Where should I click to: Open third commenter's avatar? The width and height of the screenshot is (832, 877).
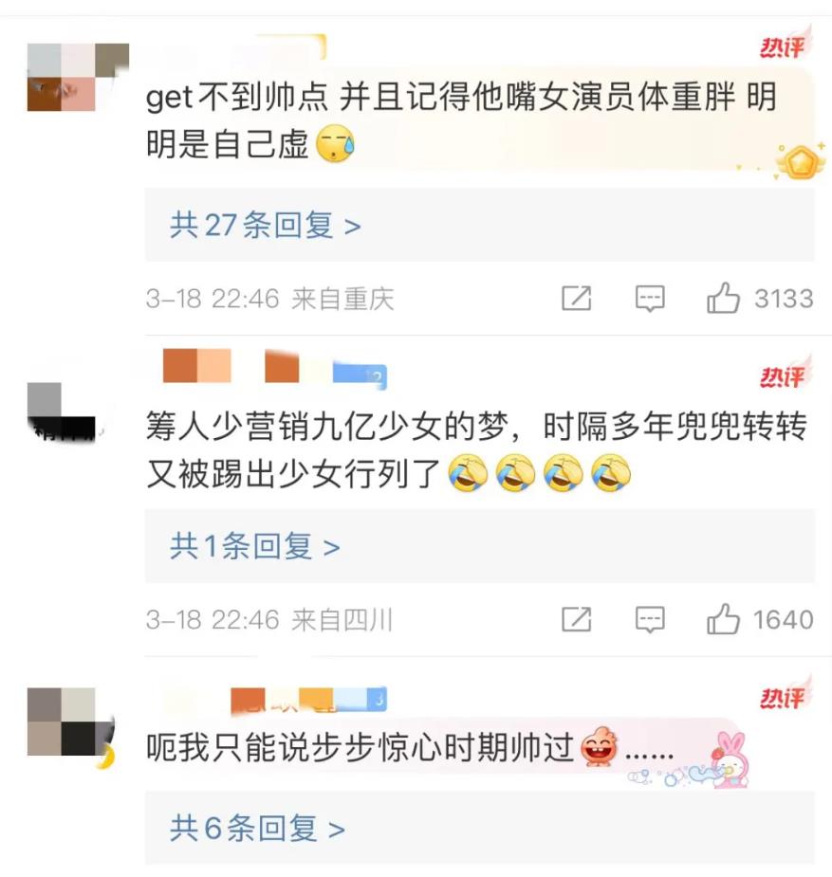(71, 722)
